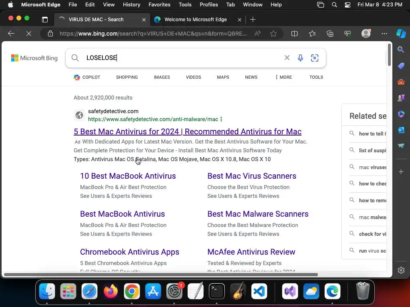Image resolution: width=410 pixels, height=307 pixels.
Task: Open McAfee Antivirus Review link
Action: tap(251, 252)
